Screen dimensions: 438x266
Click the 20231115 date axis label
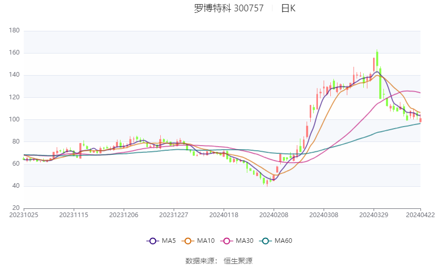coord(74,215)
